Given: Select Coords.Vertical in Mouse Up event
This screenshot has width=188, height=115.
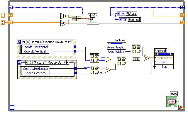Looking at the screenshot, I should pos(35,73).
